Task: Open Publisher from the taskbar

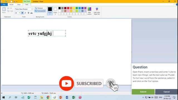Action: click(x=29, y=97)
